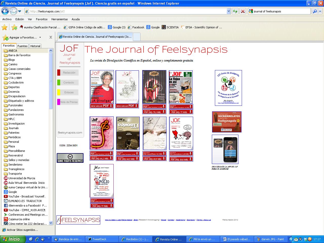Open the Agregar a Favoritos dropdown arrow

[40, 37]
